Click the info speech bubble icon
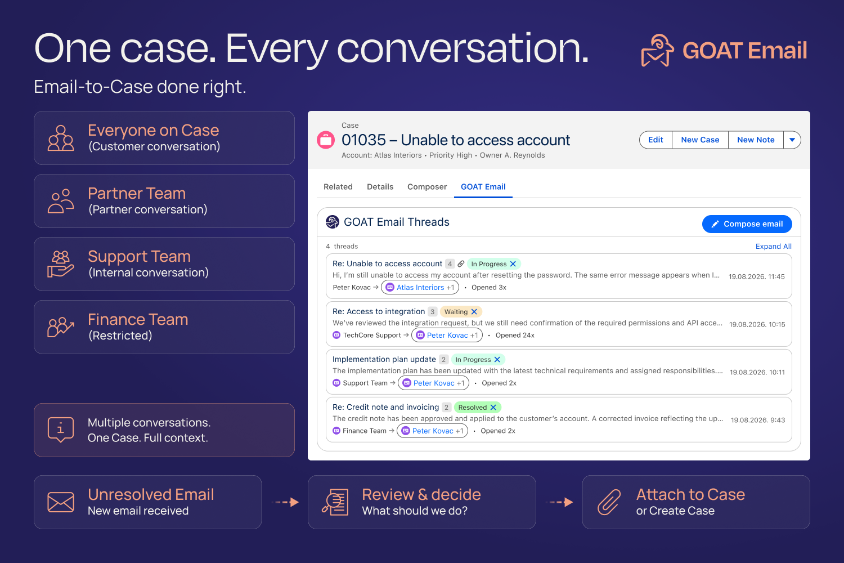Image resolution: width=844 pixels, height=563 pixels. (61, 430)
